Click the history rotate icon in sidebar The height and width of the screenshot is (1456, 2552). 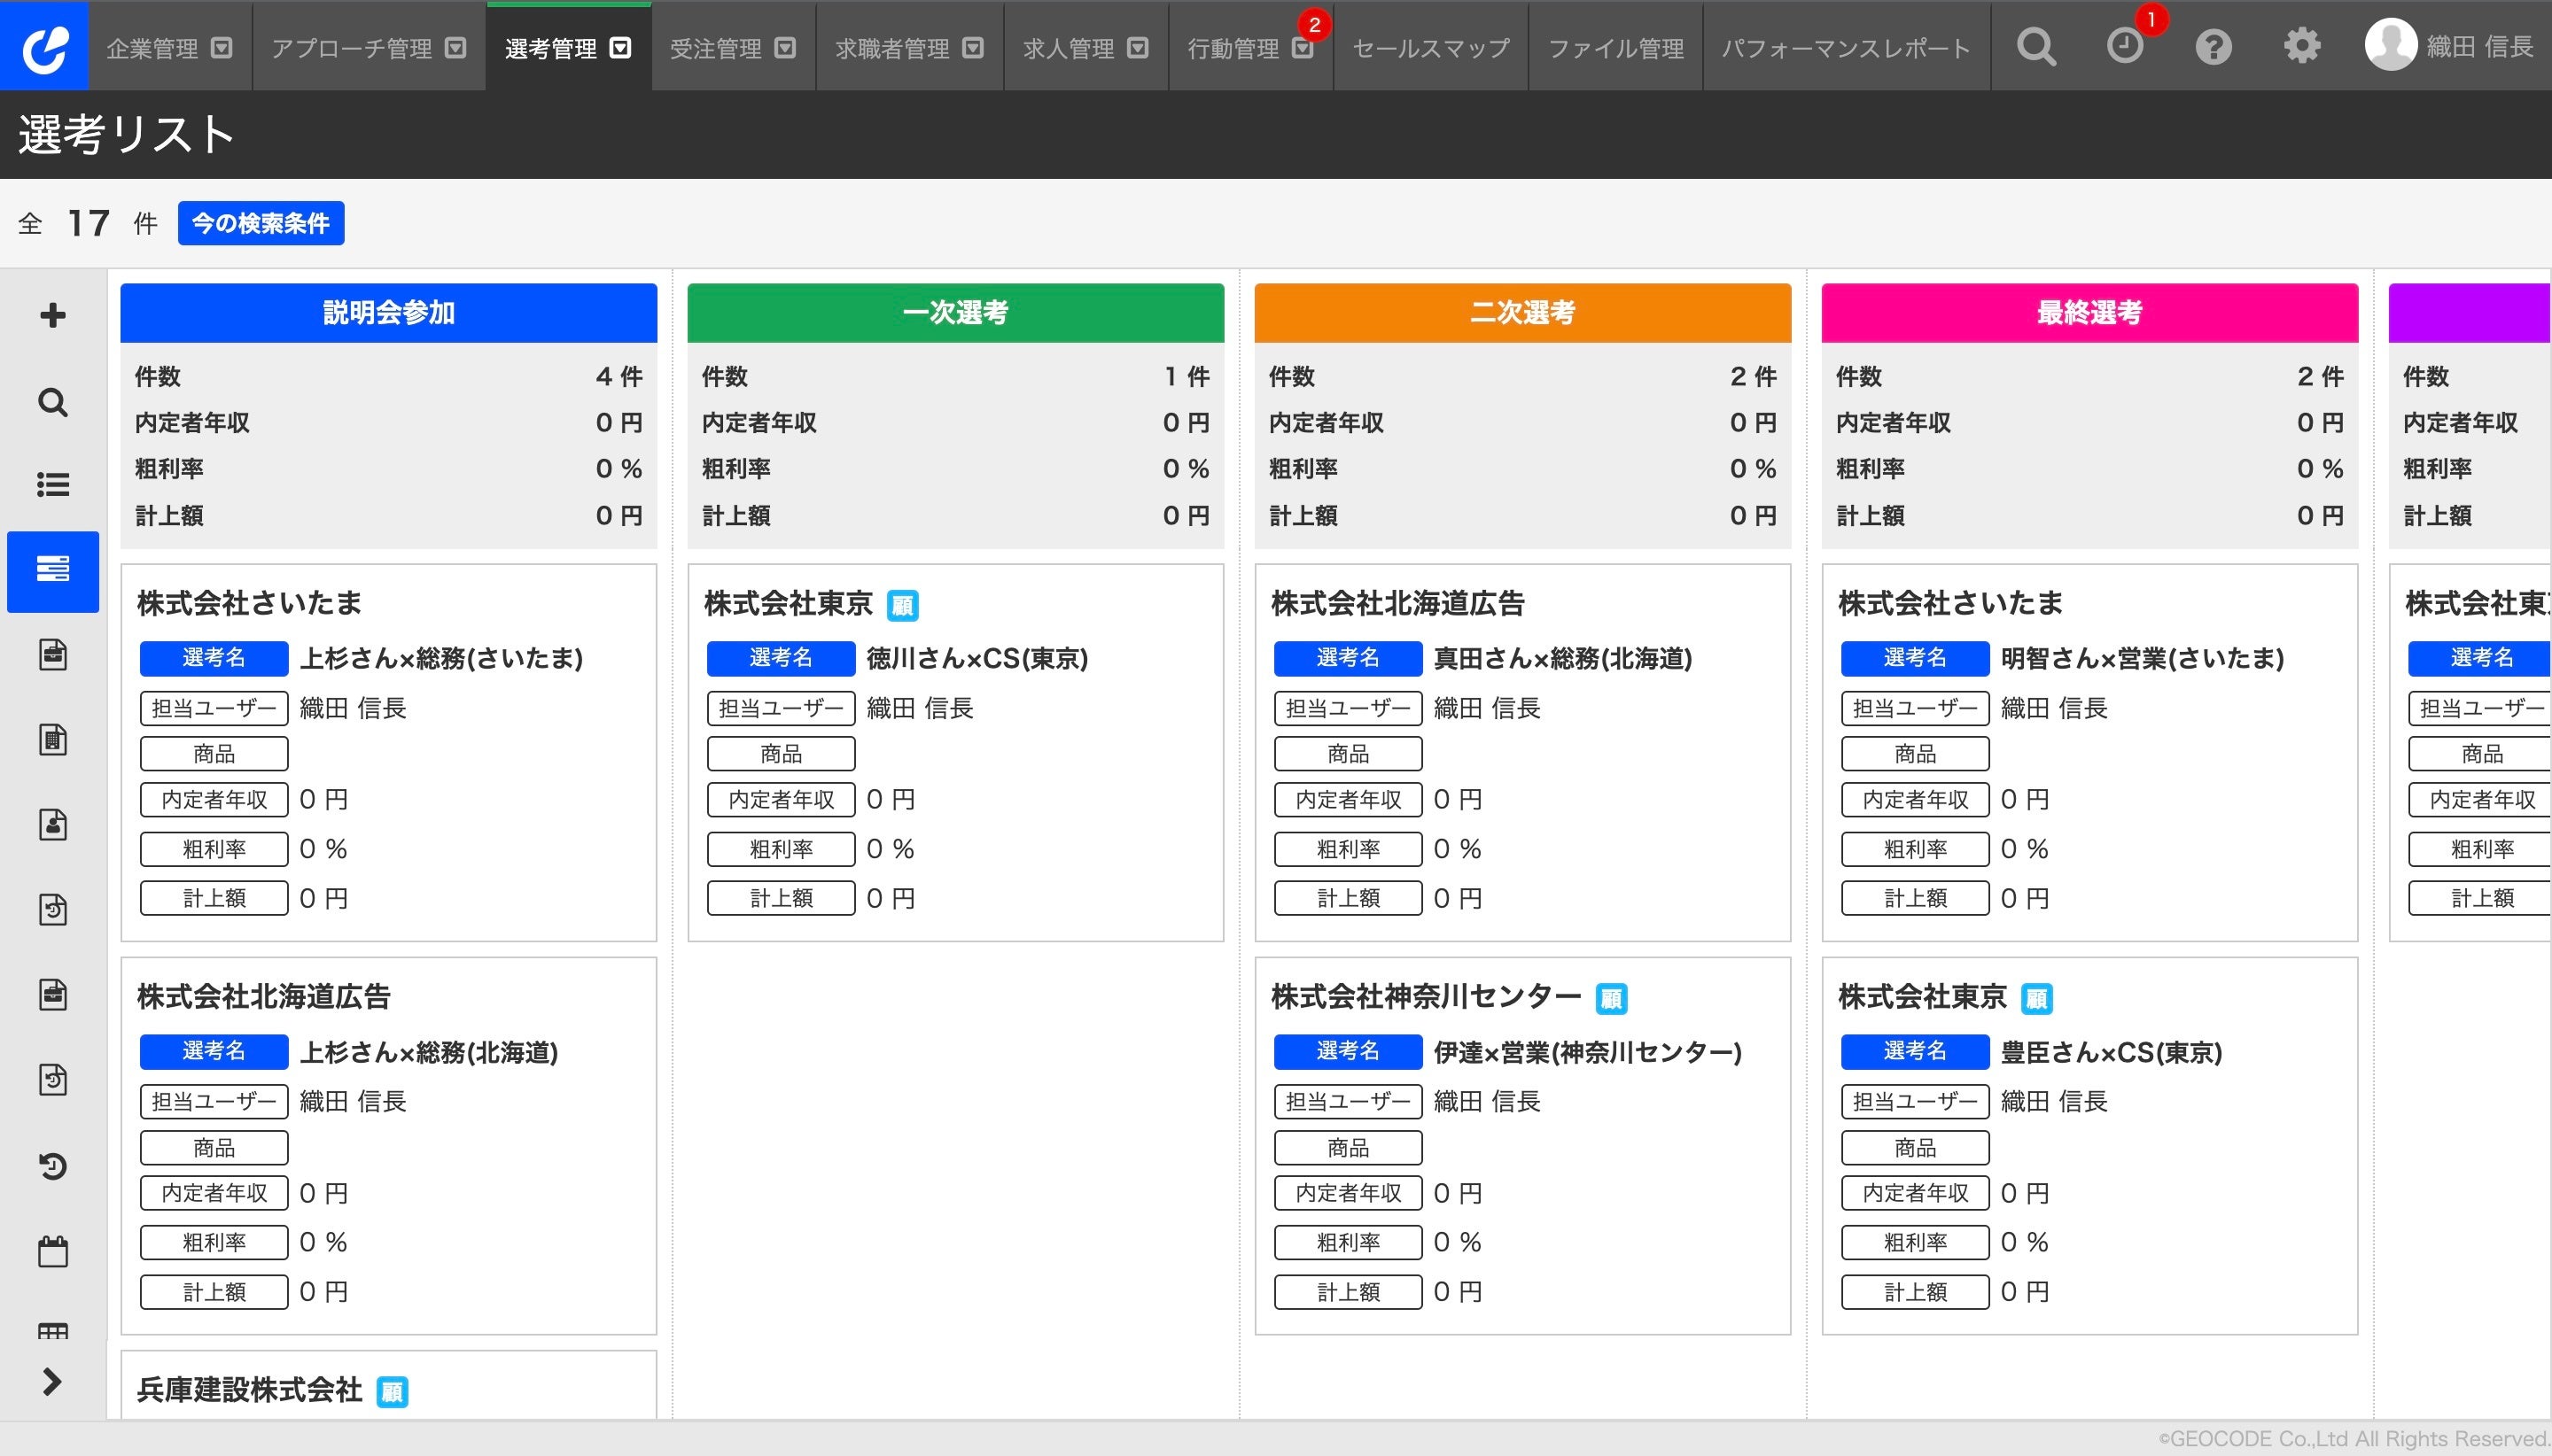52,1166
